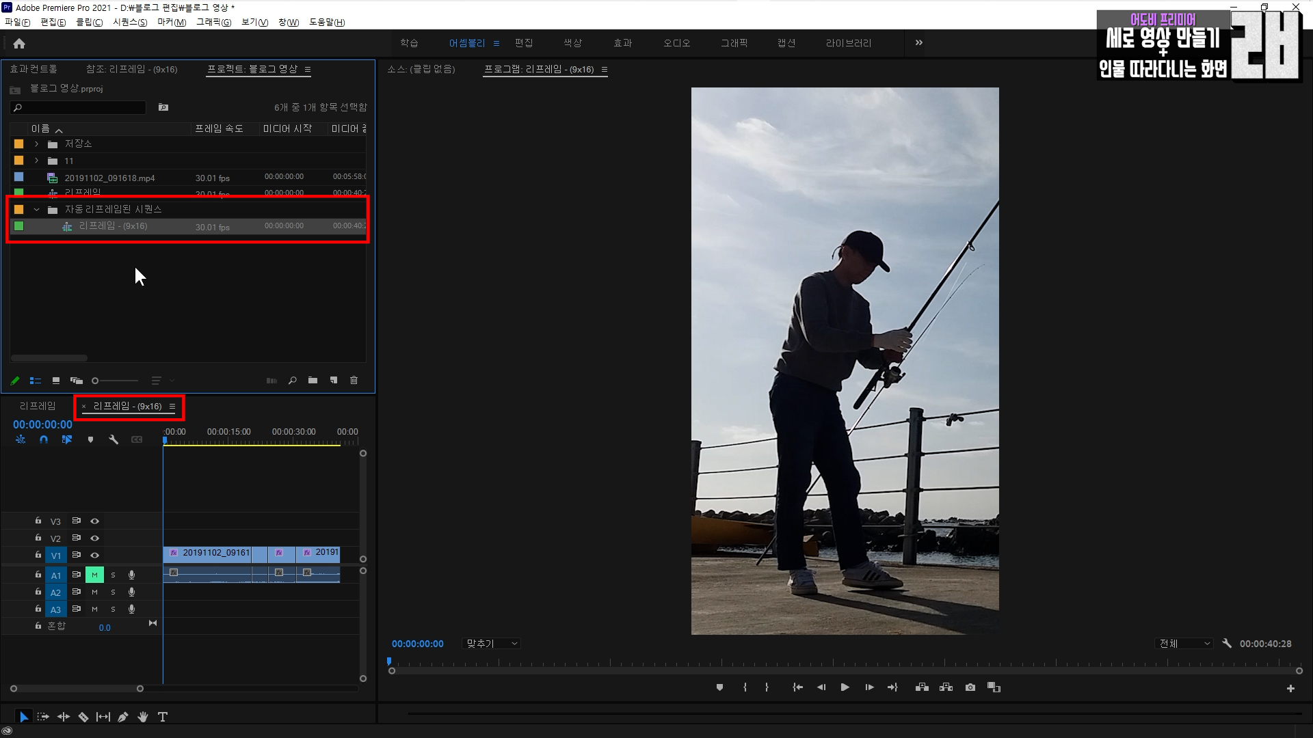This screenshot has height=738, width=1313.
Task: Click the trash icon in the project panel
Action: click(x=354, y=381)
